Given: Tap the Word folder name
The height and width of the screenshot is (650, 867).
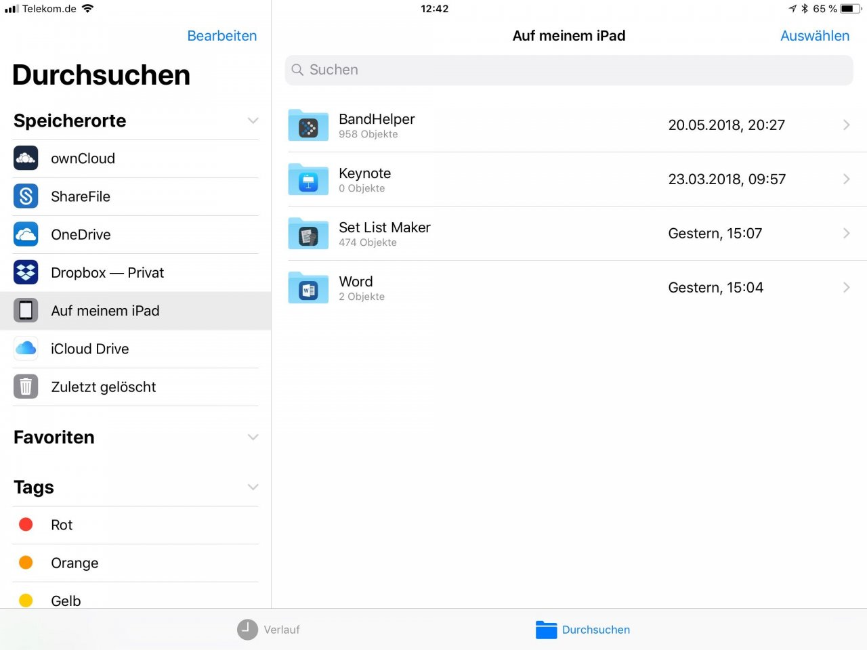Looking at the screenshot, I should [356, 282].
